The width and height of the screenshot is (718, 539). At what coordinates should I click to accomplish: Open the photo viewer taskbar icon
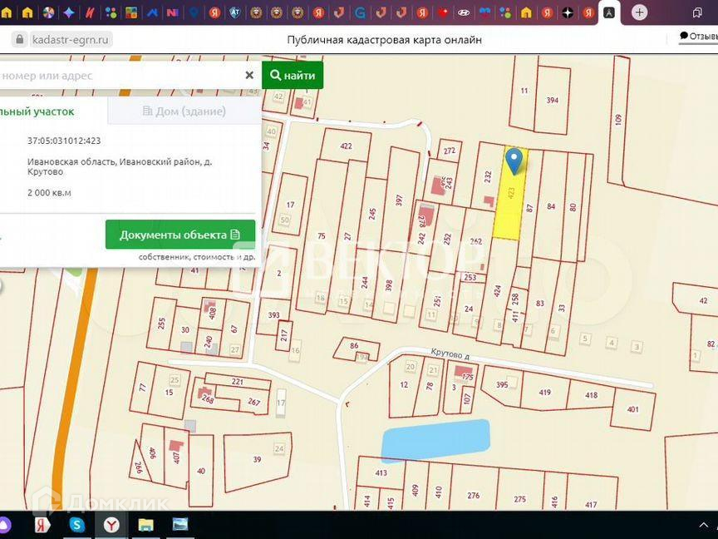(x=179, y=524)
